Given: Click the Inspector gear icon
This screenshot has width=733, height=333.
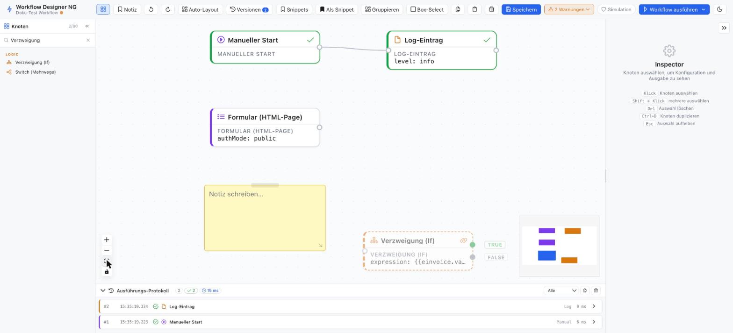Looking at the screenshot, I should tap(669, 50).
